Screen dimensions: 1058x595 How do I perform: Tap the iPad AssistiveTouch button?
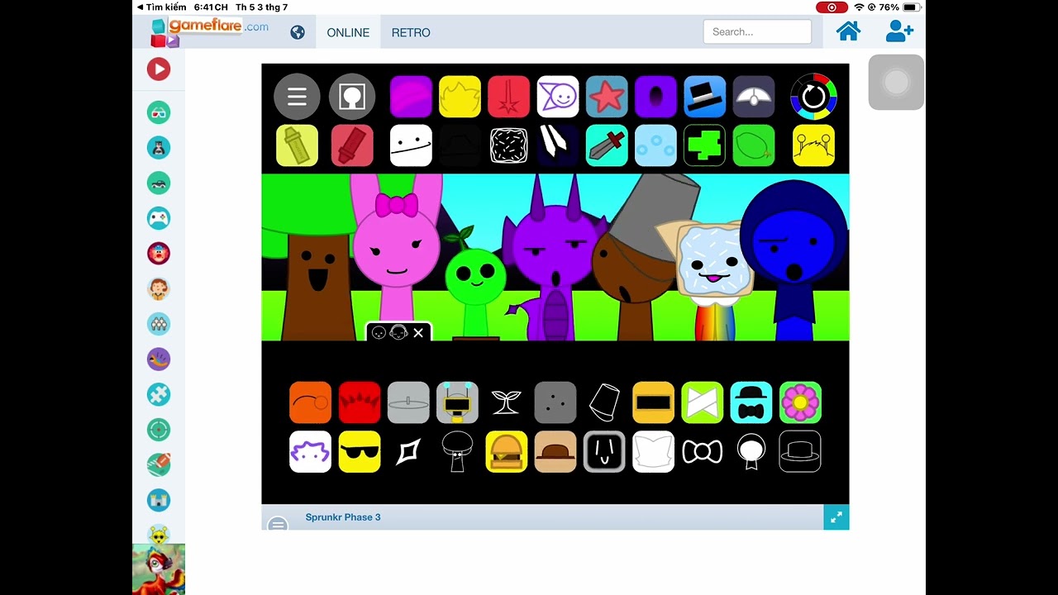896,82
